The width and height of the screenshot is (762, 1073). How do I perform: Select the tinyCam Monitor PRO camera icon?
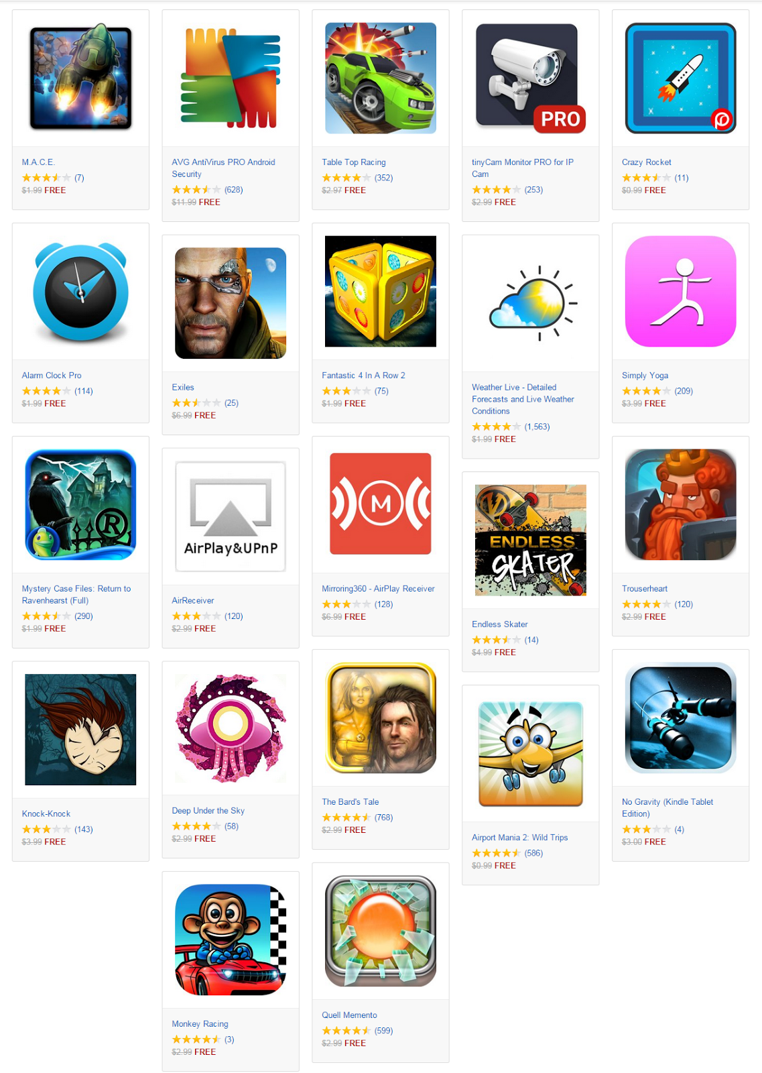tap(531, 78)
